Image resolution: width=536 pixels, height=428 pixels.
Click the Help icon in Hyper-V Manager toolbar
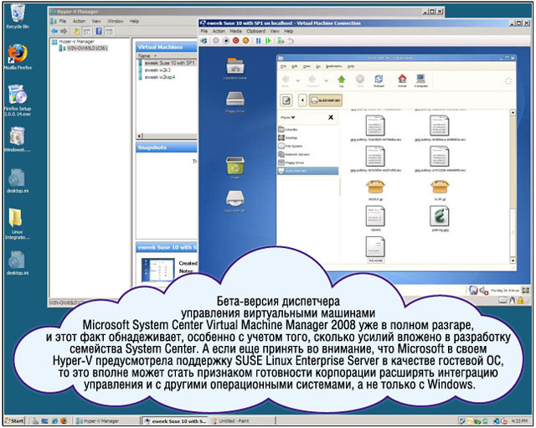click(x=99, y=32)
